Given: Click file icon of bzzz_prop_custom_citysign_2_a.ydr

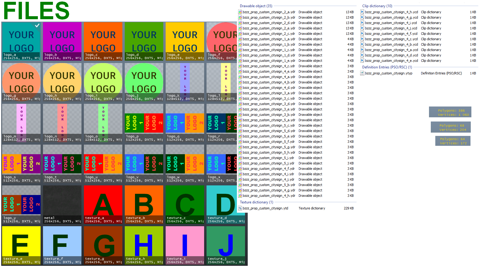Looking at the screenshot, I should click(x=240, y=12).
